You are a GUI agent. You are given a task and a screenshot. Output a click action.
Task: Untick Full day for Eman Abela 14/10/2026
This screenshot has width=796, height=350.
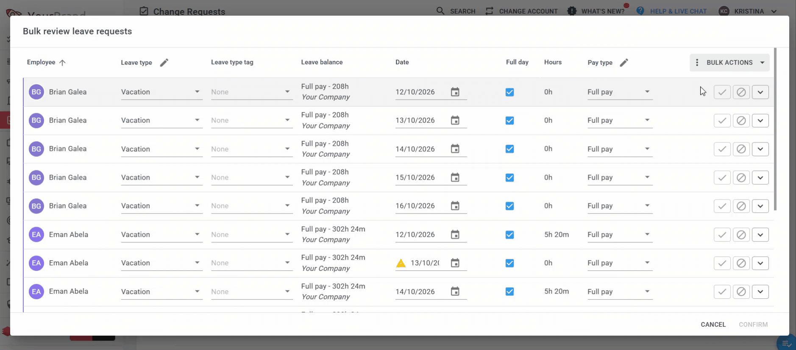509,292
